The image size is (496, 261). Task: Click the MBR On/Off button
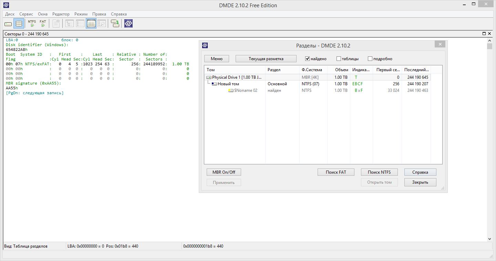pyautogui.click(x=224, y=172)
